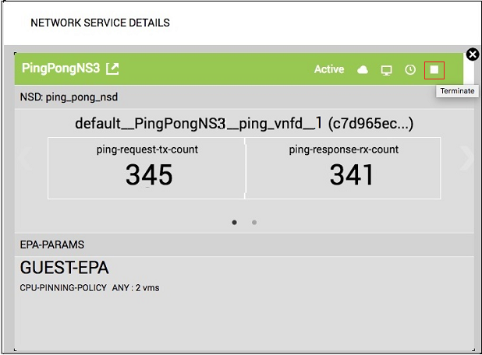Viewport: 482px width, 355px height.
Task: Close the network service details panel
Action: [x=472, y=54]
